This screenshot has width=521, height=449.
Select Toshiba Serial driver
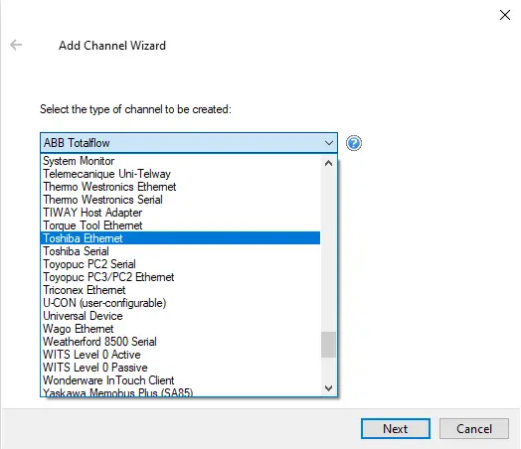point(180,251)
